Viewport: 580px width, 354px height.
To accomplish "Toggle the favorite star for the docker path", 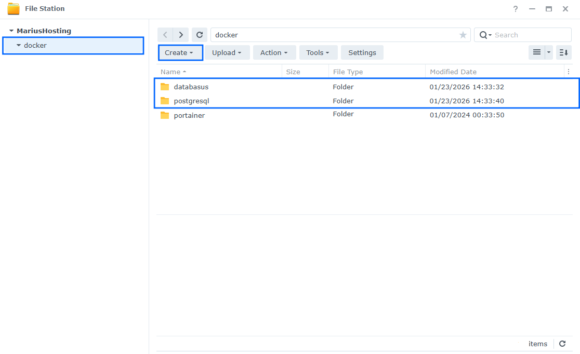I will click(463, 35).
